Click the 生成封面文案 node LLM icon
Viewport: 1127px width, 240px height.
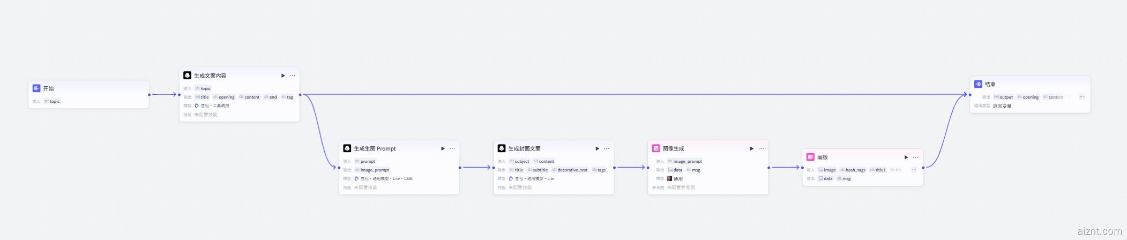pos(502,148)
